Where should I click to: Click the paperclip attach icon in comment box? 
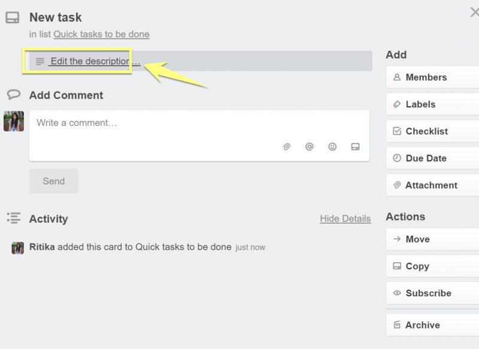[x=287, y=147]
